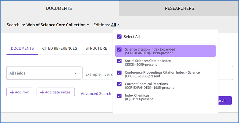Viewport: 239px width, 123px height.
Task: Switch to the RESEARCHERS tab
Action: pos(179,8)
